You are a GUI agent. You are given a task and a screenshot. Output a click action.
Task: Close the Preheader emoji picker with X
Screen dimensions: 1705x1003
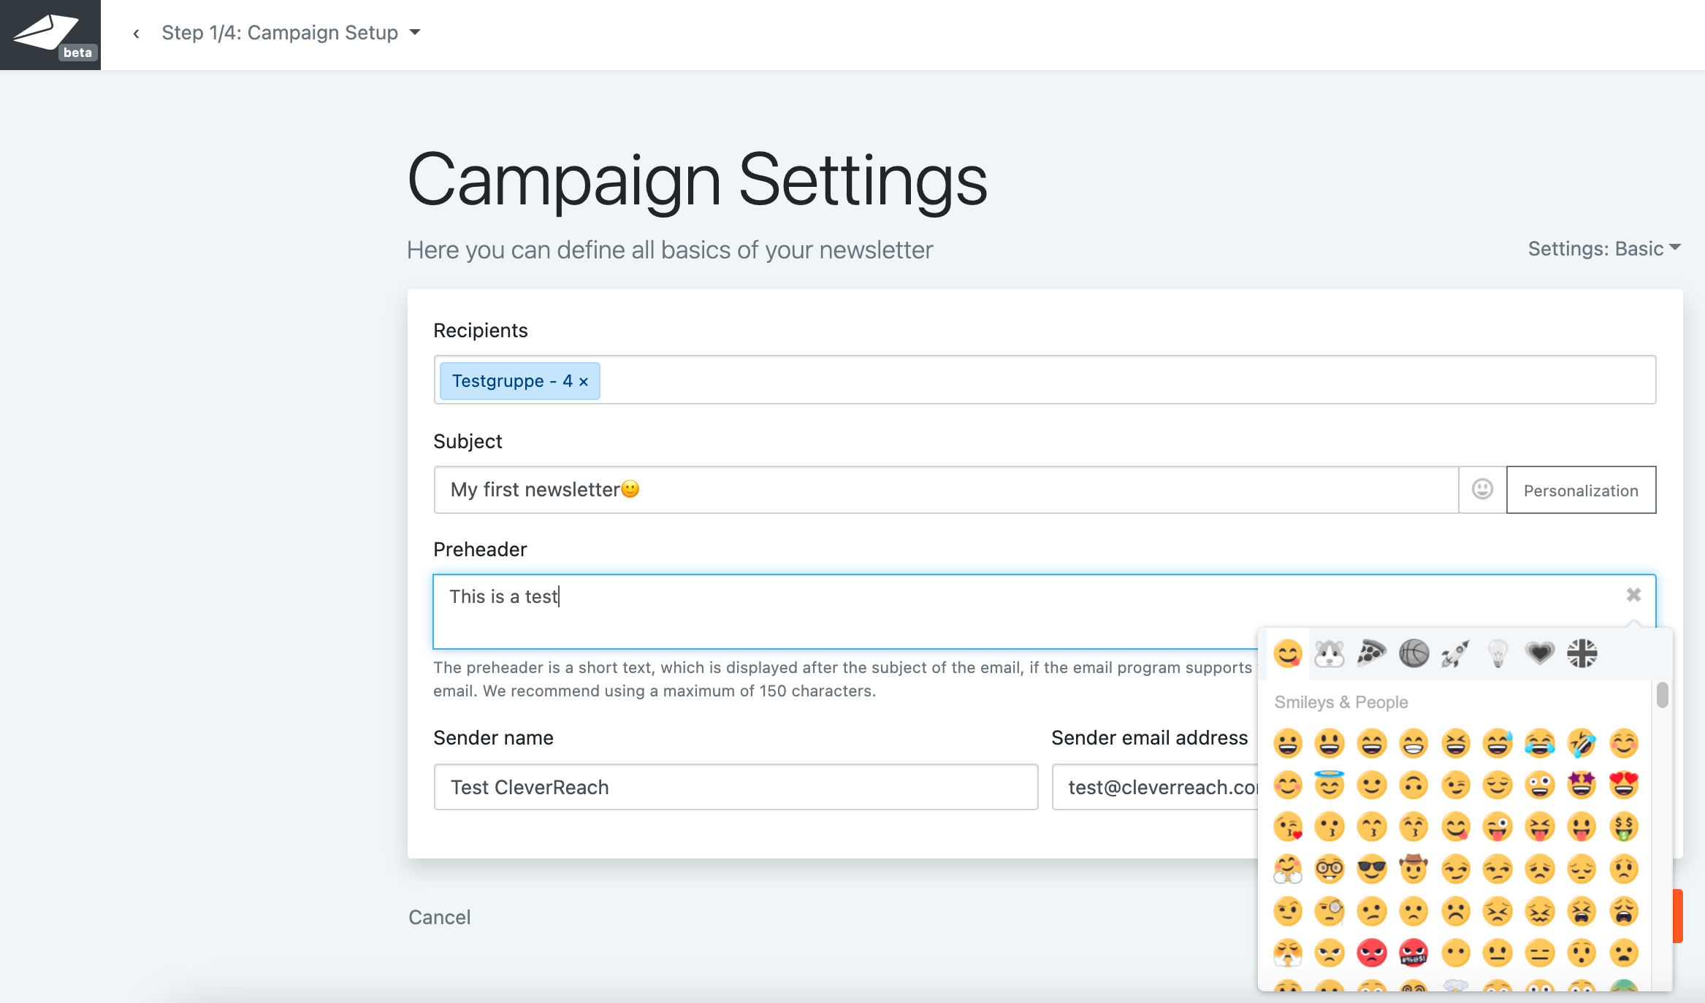1634,595
